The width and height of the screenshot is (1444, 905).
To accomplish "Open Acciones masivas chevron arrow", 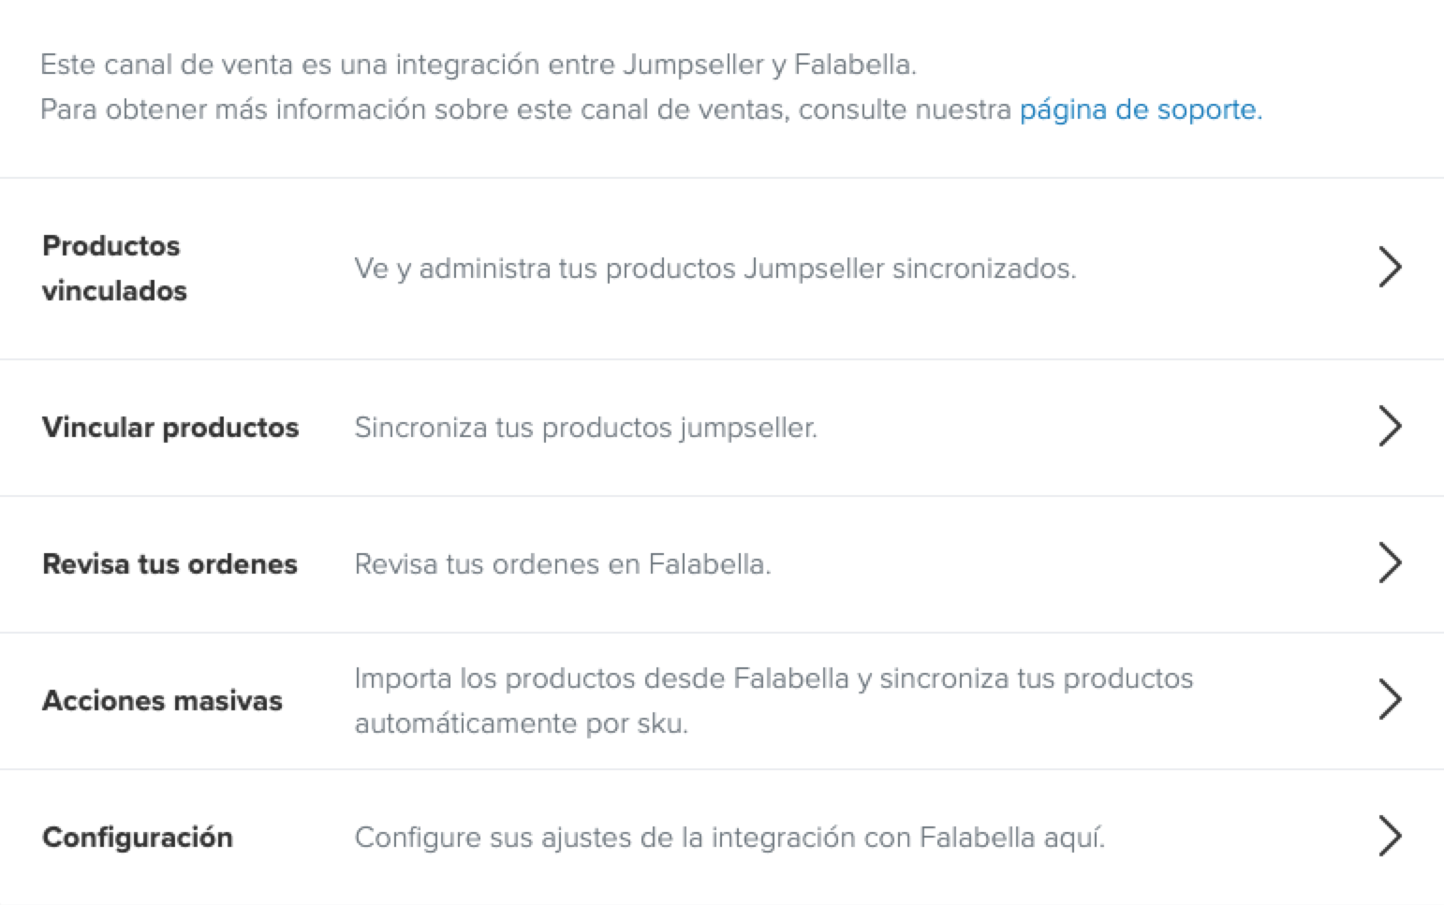I will [1390, 700].
